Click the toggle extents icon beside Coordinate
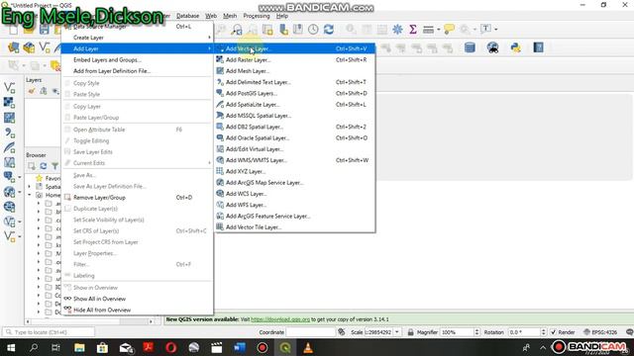Image resolution: width=634 pixels, height=356 pixels. pyautogui.click(x=342, y=332)
